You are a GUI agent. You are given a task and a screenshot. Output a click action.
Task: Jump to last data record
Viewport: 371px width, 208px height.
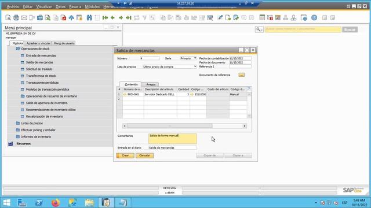click(129, 18)
